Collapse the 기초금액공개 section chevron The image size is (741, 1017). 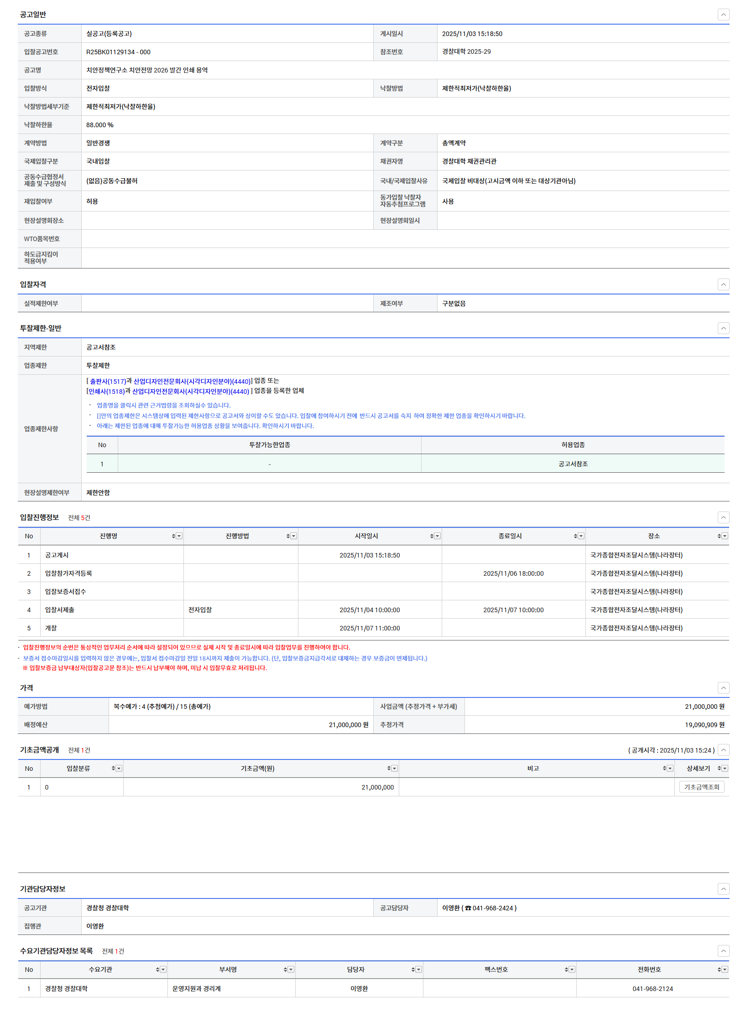click(x=723, y=750)
